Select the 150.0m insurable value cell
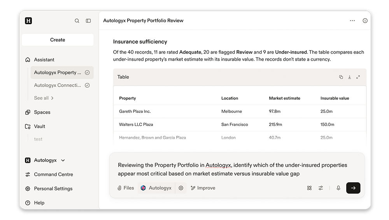This screenshot has height=220, width=389. click(327, 125)
